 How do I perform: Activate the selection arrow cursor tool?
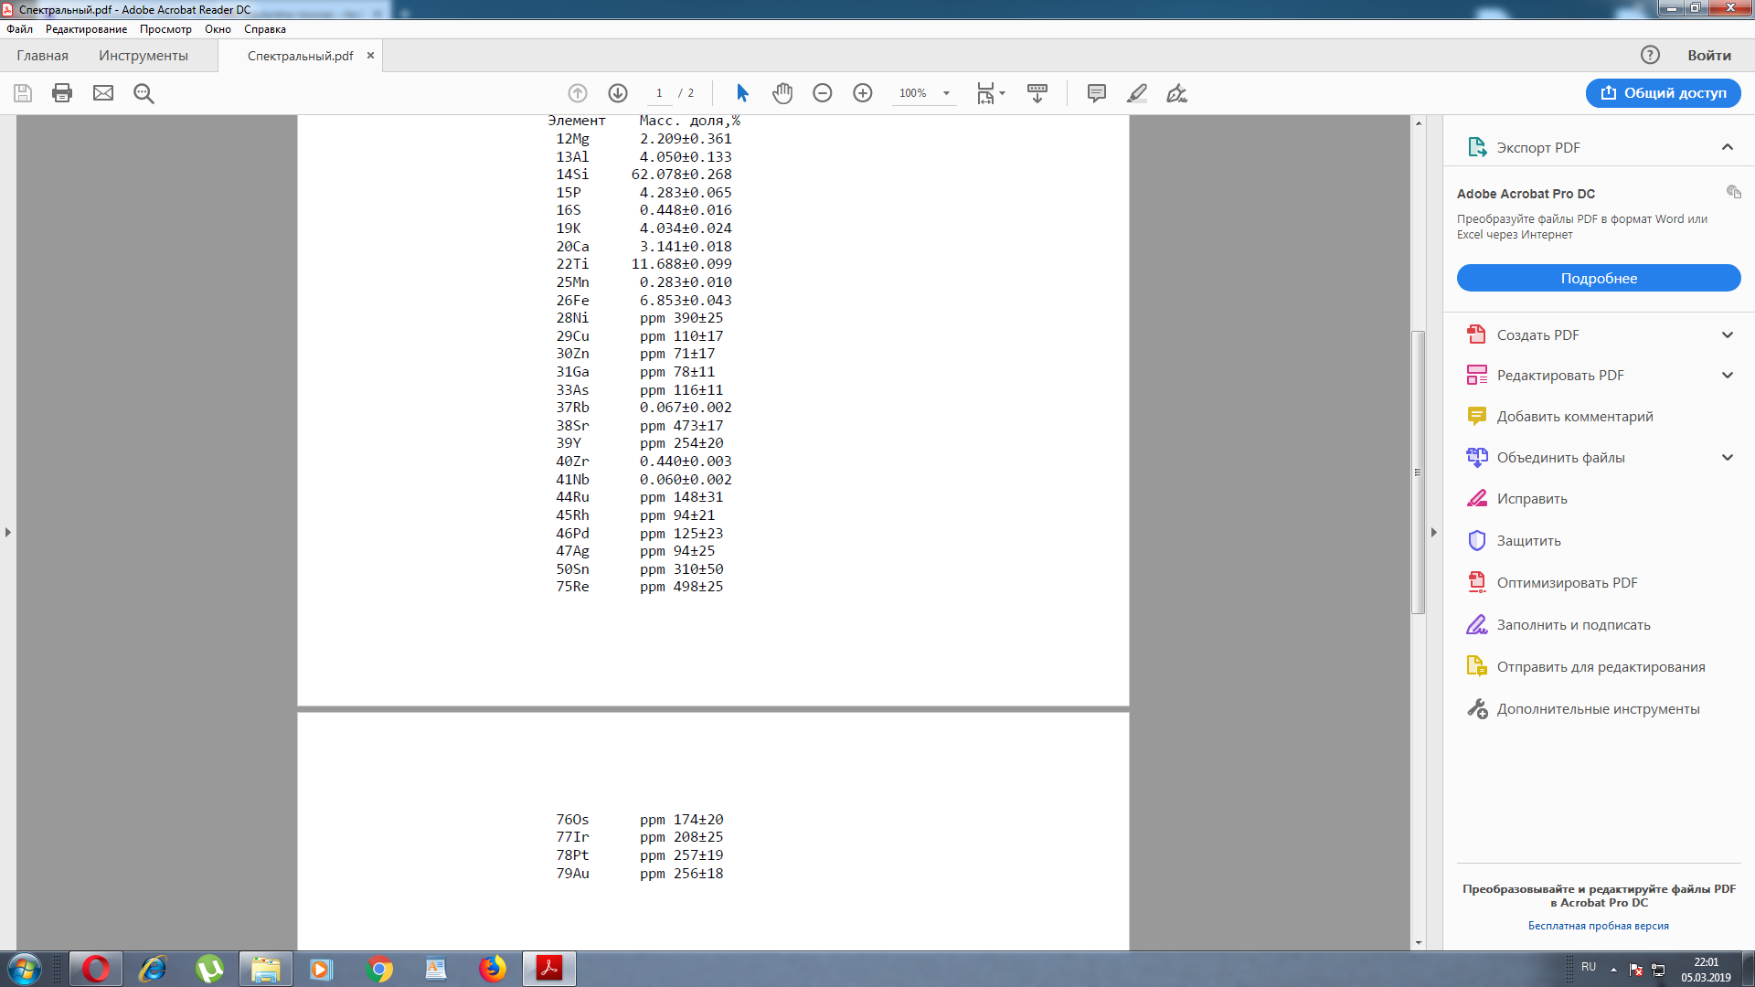[742, 93]
